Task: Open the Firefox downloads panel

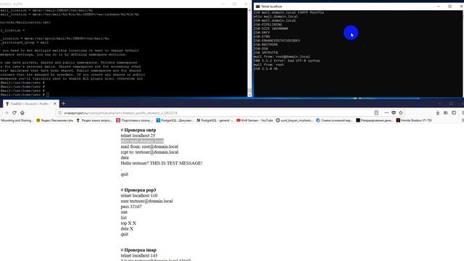Action: 438,113
